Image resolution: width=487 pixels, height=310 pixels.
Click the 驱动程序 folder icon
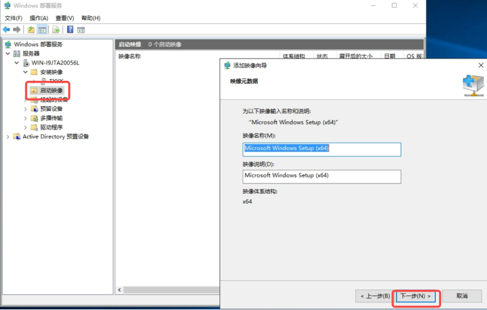34,127
